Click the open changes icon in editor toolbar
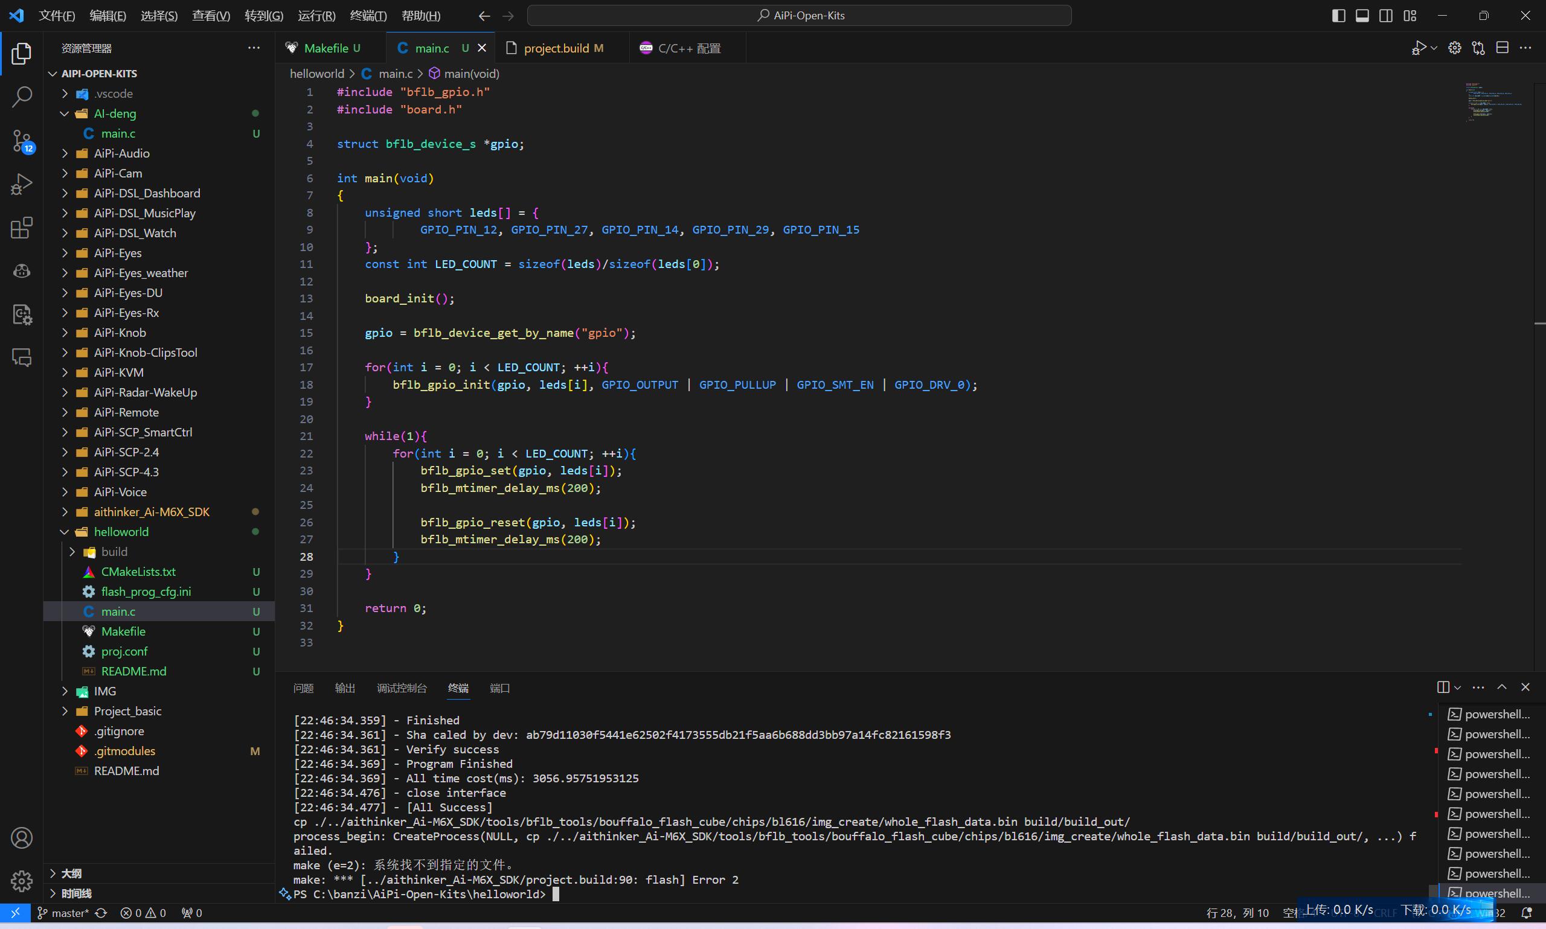This screenshot has height=929, width=1546. (x=1478, y=48)
